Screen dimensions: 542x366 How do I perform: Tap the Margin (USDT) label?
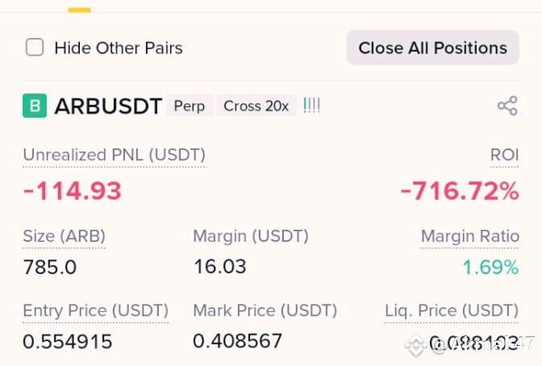[251, 236]
